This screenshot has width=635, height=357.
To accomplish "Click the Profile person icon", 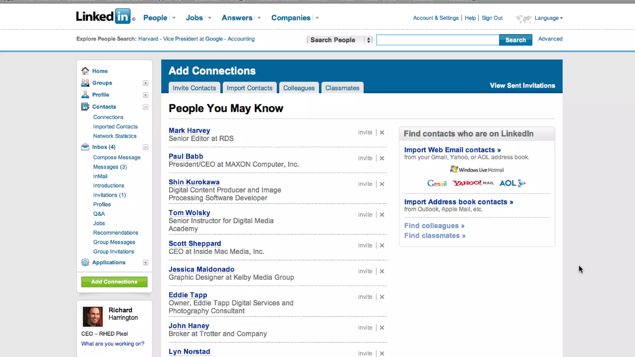I will click(x=85, y=95).
